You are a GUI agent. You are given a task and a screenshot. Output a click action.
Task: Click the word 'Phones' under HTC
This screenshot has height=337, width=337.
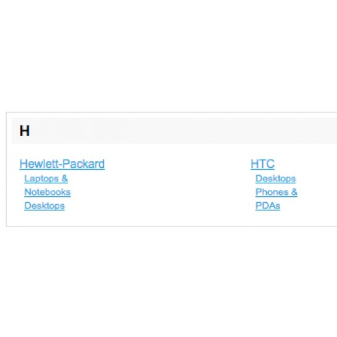point(272,192)
